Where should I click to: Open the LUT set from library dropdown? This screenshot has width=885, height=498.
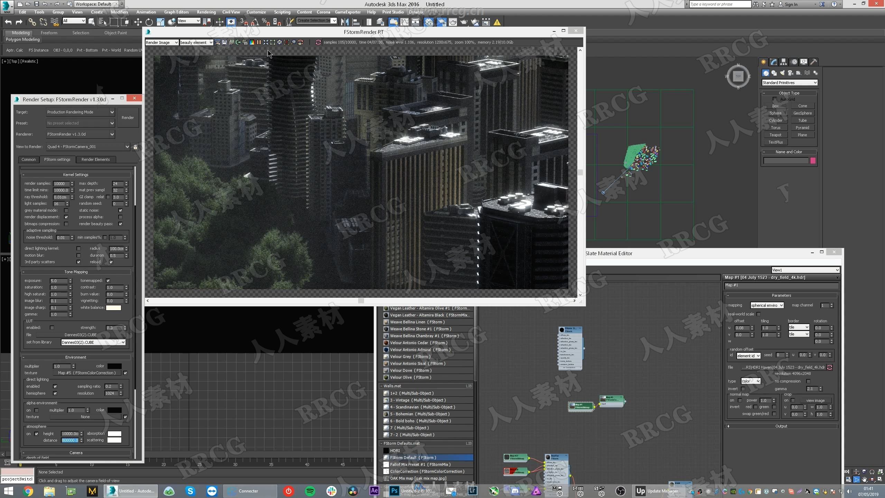93,342
